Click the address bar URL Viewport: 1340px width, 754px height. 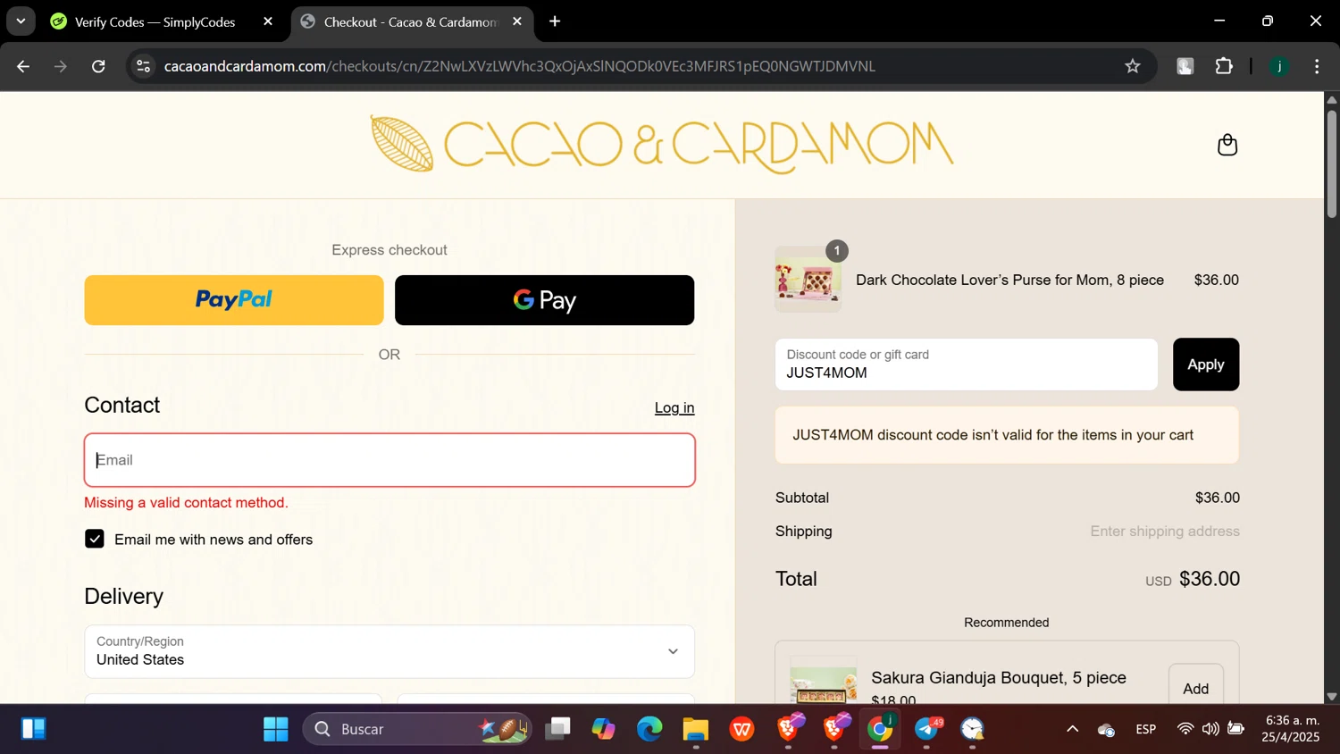(x=519, y=66)
